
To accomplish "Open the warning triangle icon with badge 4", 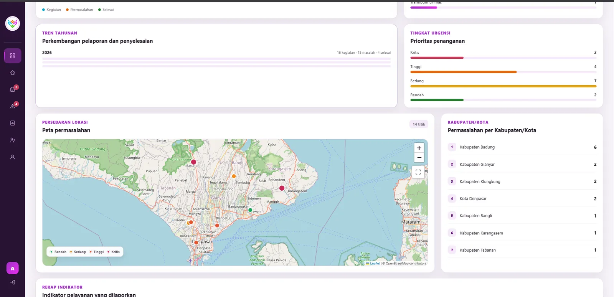I will pos(13,106).
